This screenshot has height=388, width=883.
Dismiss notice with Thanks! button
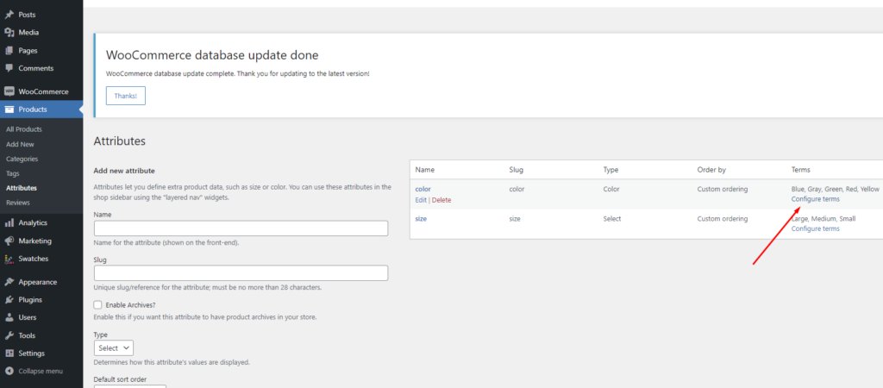click(126, 96)
